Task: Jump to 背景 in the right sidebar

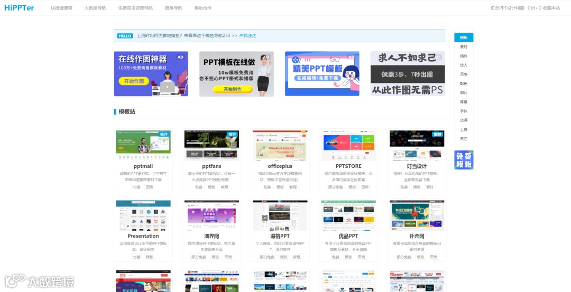Action: 464,102
